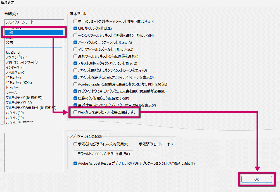Toggle 単一のショートカットキーでツールを使用可能にする checkbox

(x=75, y=22)
